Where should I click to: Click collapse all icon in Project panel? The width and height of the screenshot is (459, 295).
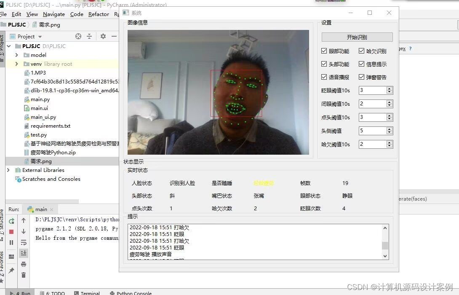89,36
